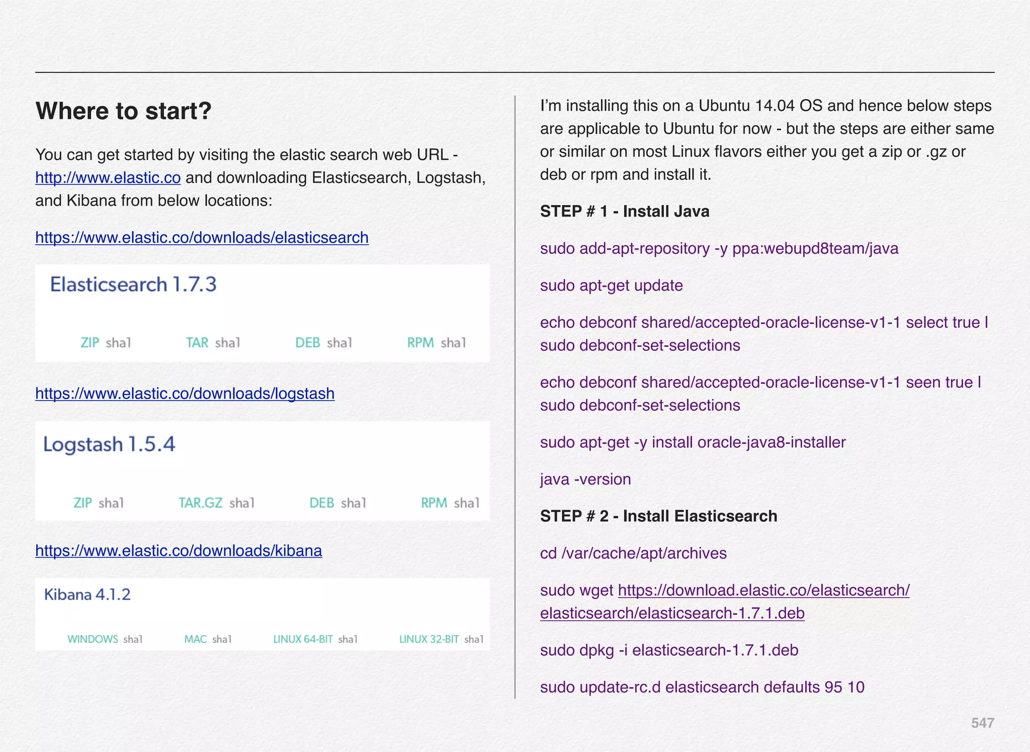1030x752 pixels.
Task: Click ZIP under Elasticsearch 1.7.3
Action: tap(90, 343)
